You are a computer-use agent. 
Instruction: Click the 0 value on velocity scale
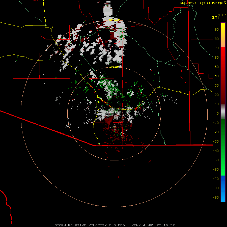[x=218, y=113]
